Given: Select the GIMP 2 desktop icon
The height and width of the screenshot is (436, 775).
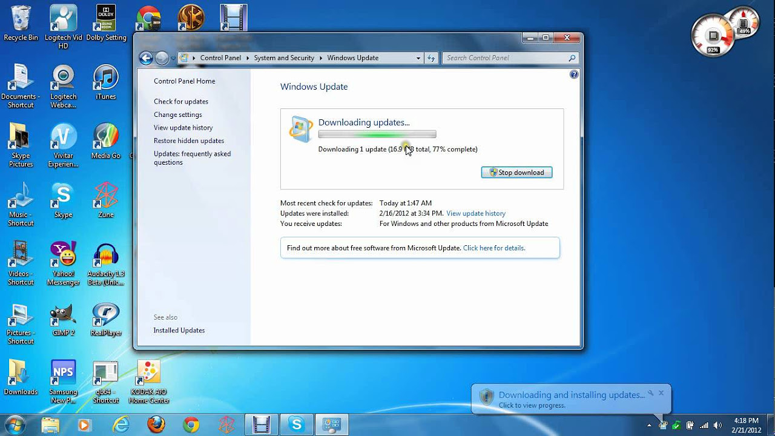Looking at the screenshot, I should [x=63, y=319].
